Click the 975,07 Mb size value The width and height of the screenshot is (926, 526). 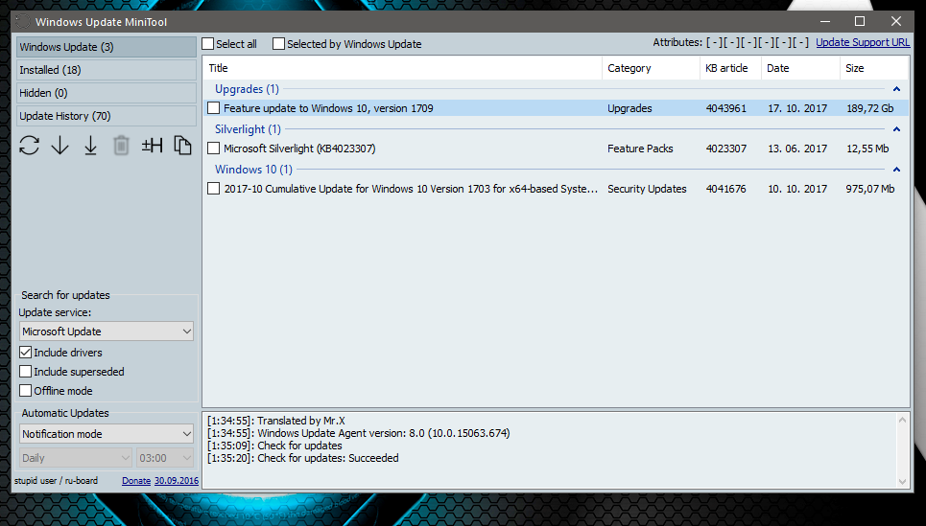870,189
